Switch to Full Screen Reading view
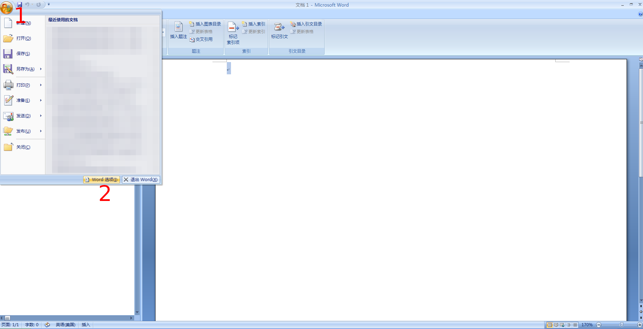643x329 pixels. (556, 325)
